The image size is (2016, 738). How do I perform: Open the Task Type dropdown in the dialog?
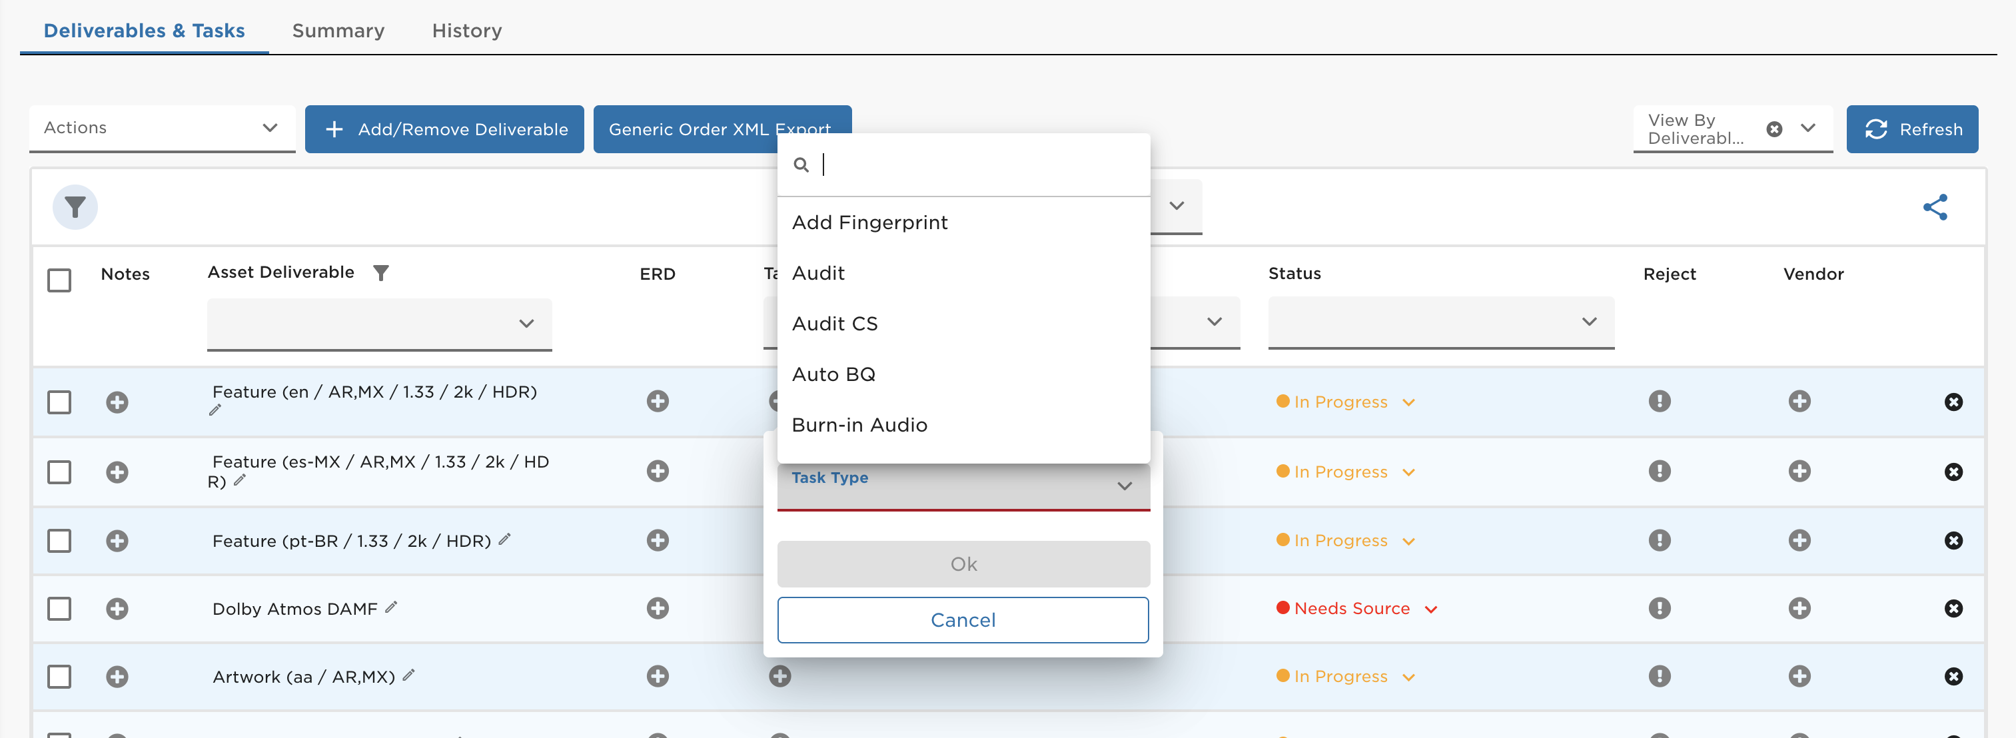tap(963, 486)
